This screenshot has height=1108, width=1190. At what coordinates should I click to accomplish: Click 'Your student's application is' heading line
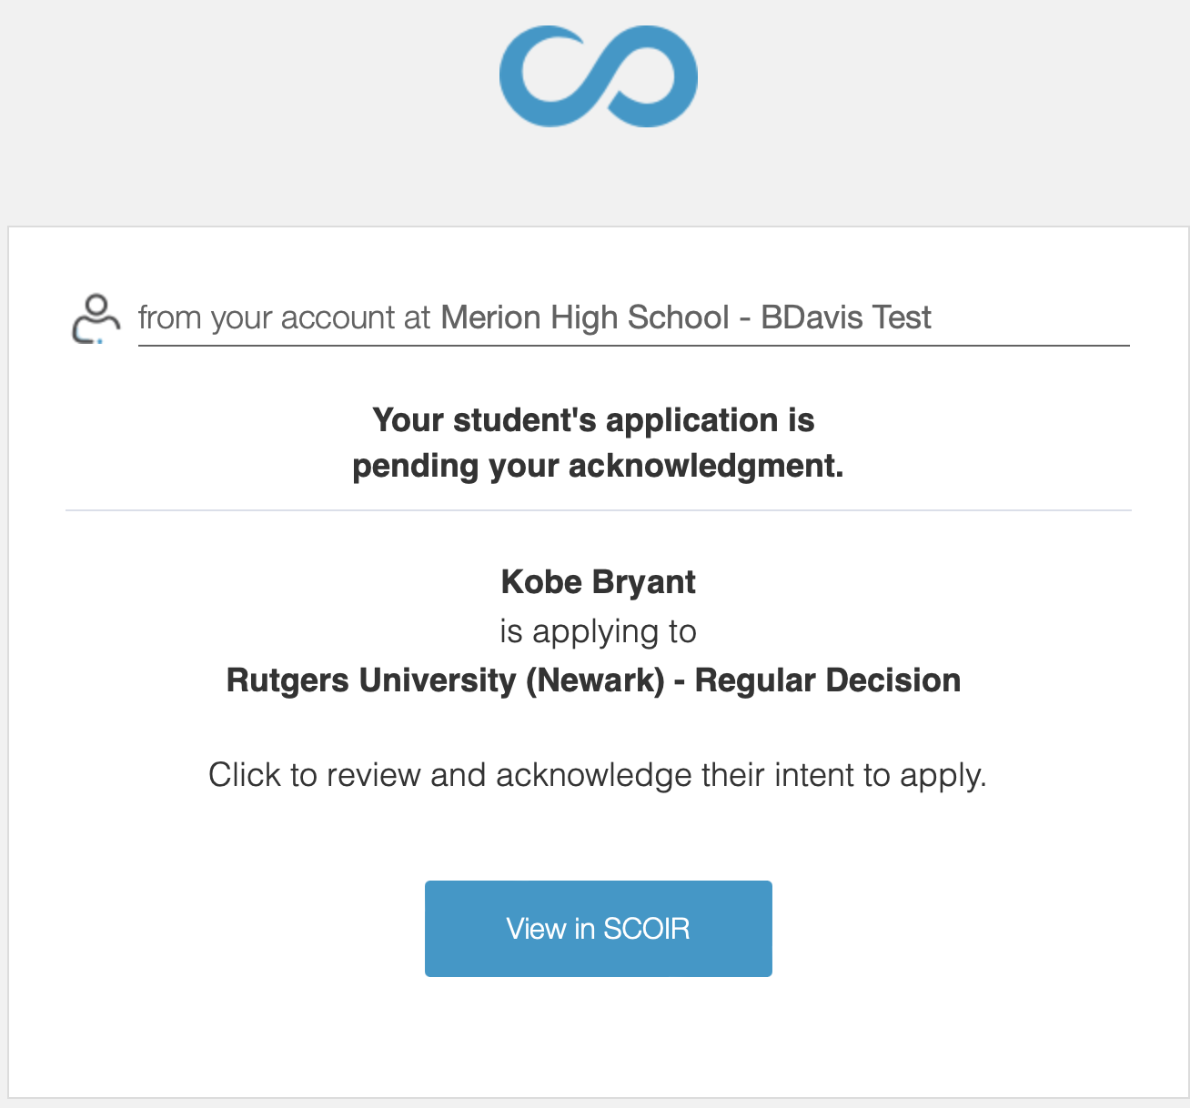coord(593,420)
